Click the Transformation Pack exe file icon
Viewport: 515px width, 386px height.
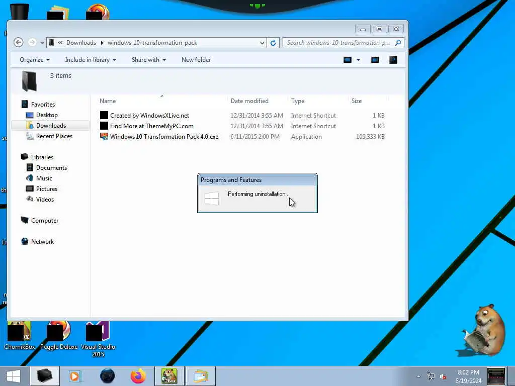104,137
